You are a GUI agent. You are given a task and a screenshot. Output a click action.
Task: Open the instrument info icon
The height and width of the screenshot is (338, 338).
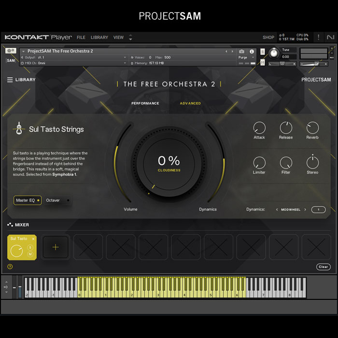(252, 52)
